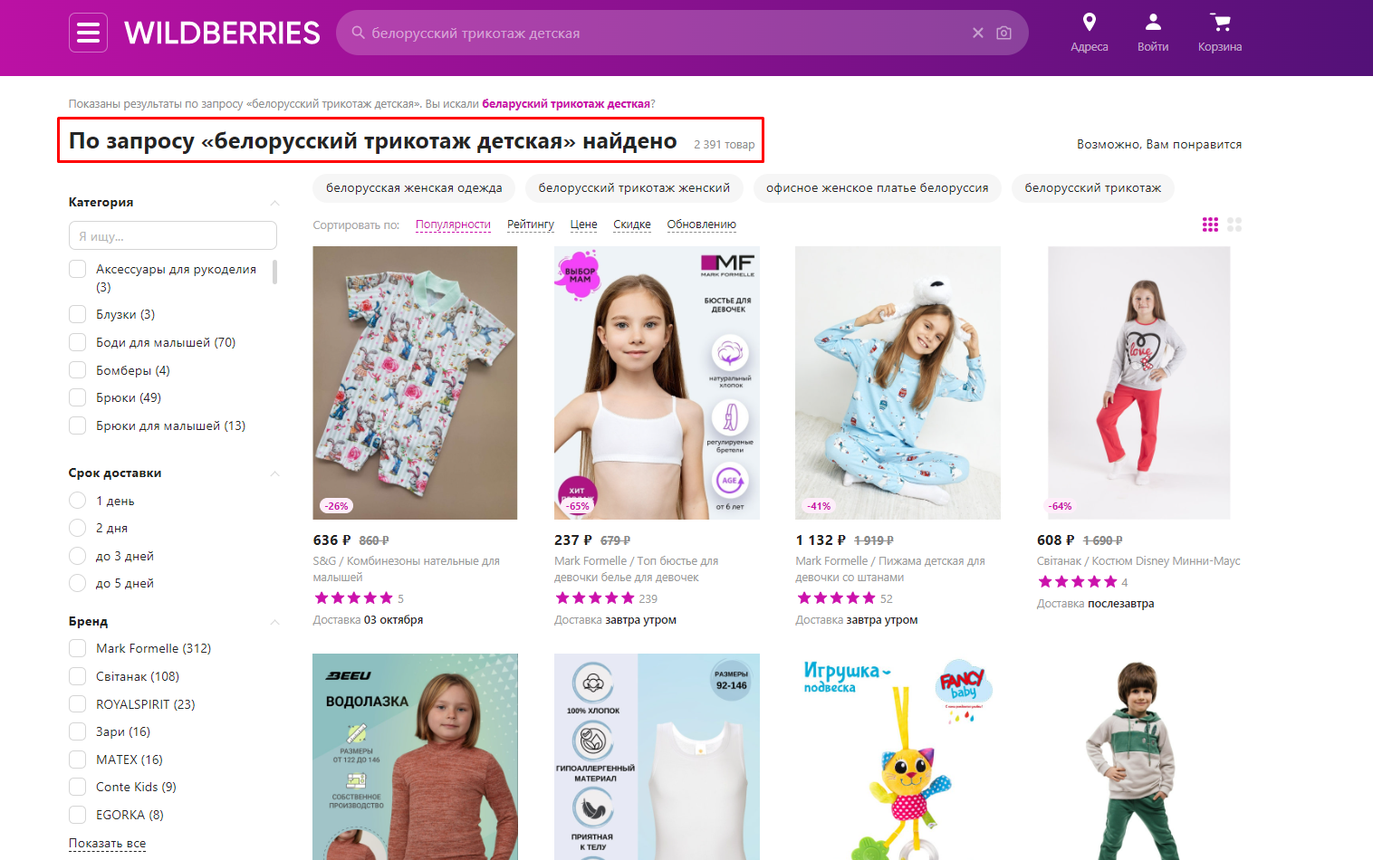Open Адреса location pin icon

1090,22
